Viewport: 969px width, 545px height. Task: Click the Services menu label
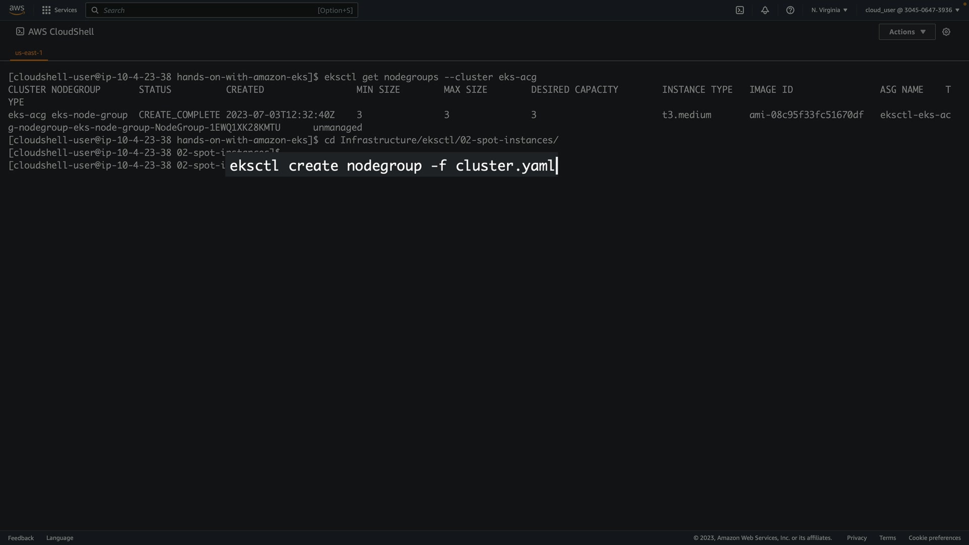66,10
